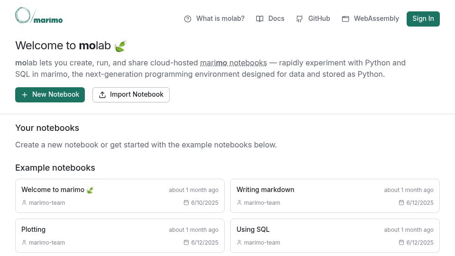
Task: Click the Example notebooks heading
Action: (x=55, y=168)
